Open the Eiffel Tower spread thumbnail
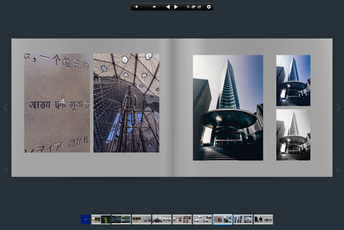Screen dimensions: 344x230 pos(162,219)
